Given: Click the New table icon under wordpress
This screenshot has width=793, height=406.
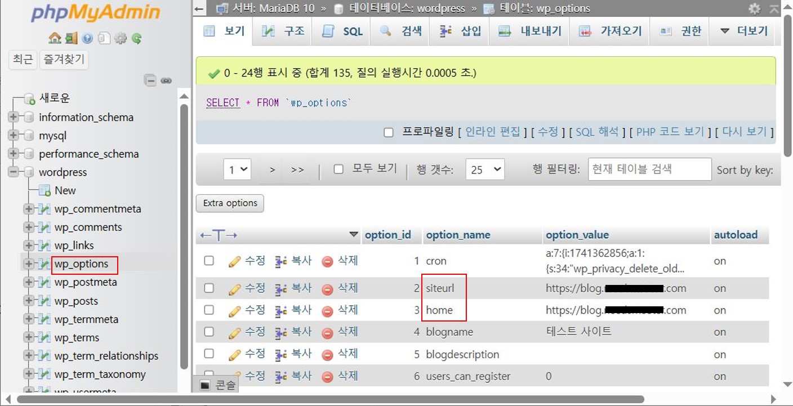Looking at the screenshot, I should (x=44, y=190).
